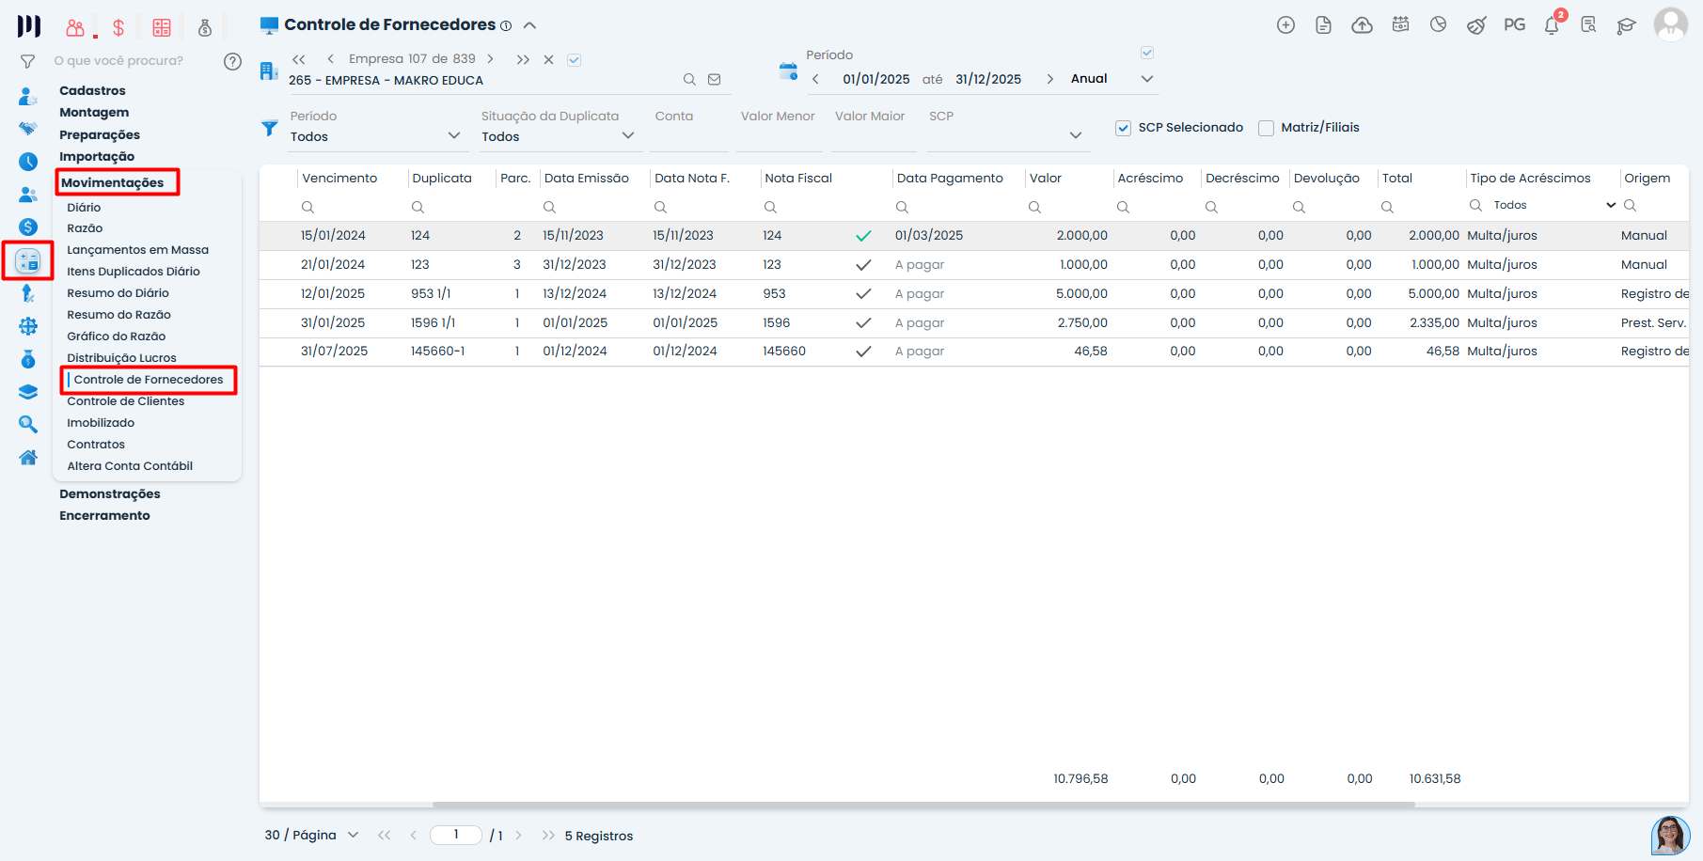Screen dimensions: 1703x861
Task: Uncheck the SCP Selecionado checkbox
Action: coord(1123,128)
